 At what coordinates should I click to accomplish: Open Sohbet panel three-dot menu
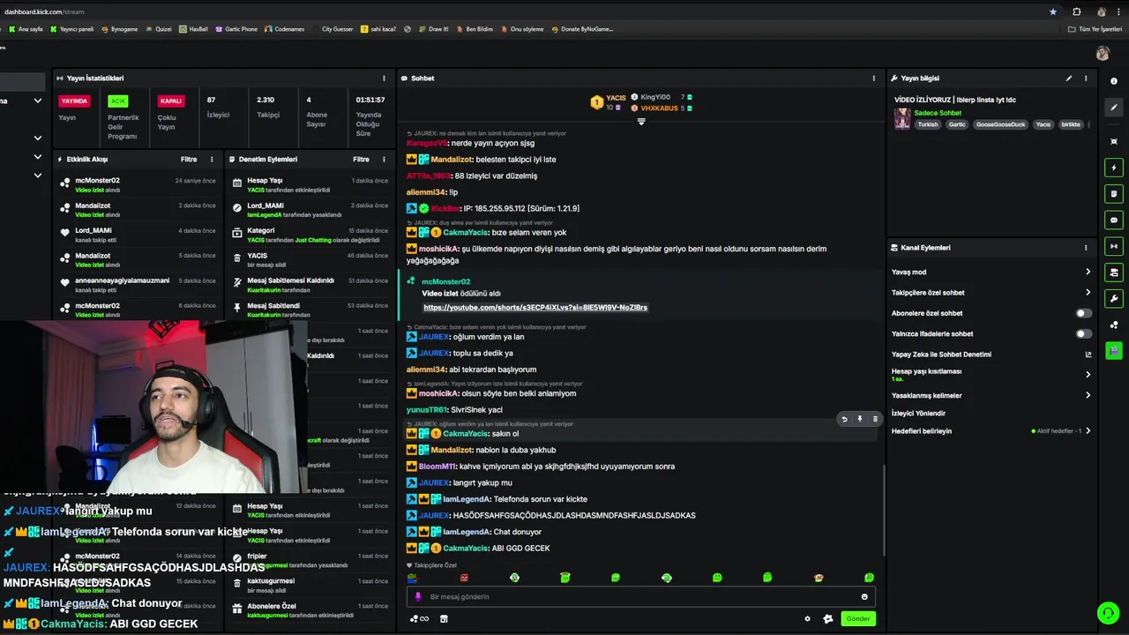point(874,78)
